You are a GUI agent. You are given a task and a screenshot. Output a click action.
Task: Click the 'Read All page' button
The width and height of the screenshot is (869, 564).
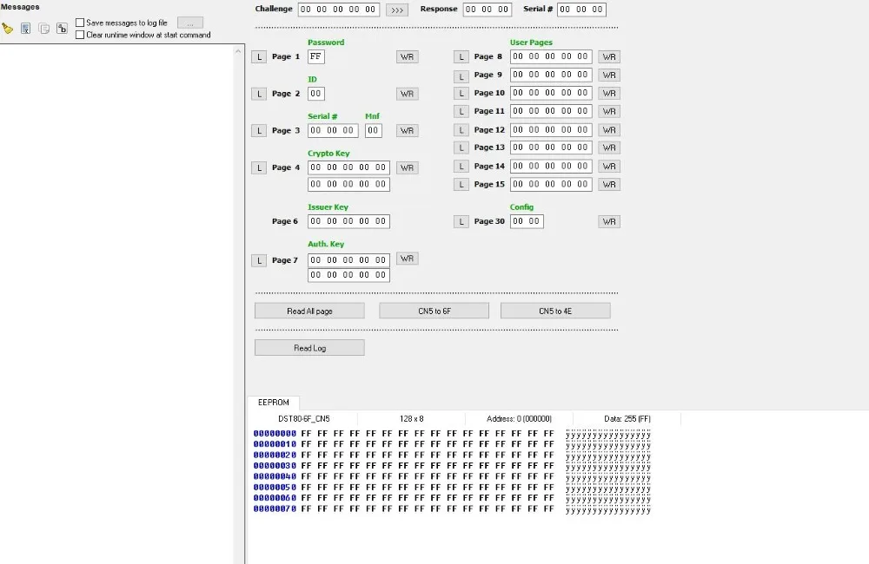point(308,310)
